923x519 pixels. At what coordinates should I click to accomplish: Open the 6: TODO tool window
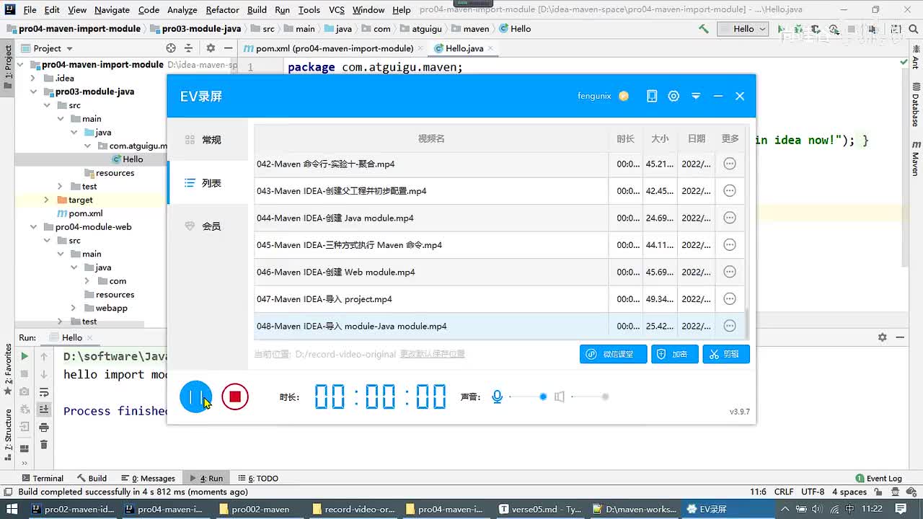[x=257, y=478]
